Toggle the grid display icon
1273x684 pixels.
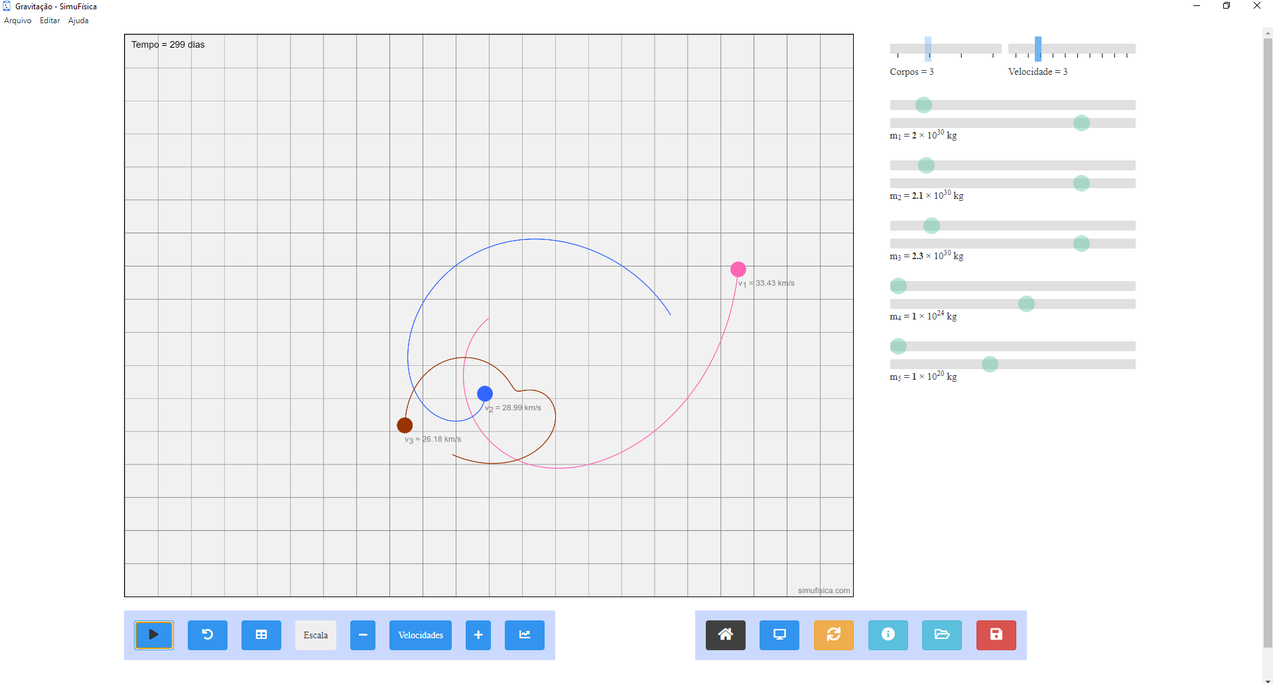(261, 635)
